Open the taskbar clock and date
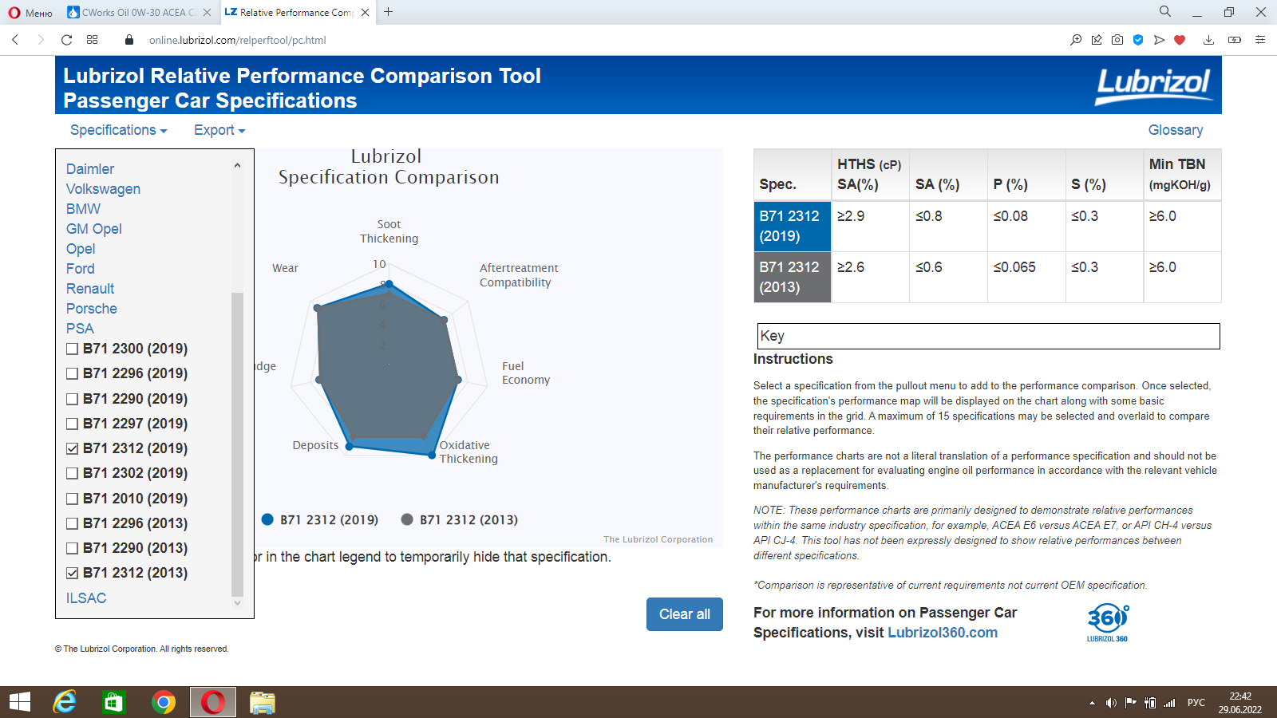The image size is (1277, 718). (x=1240, y=703)
